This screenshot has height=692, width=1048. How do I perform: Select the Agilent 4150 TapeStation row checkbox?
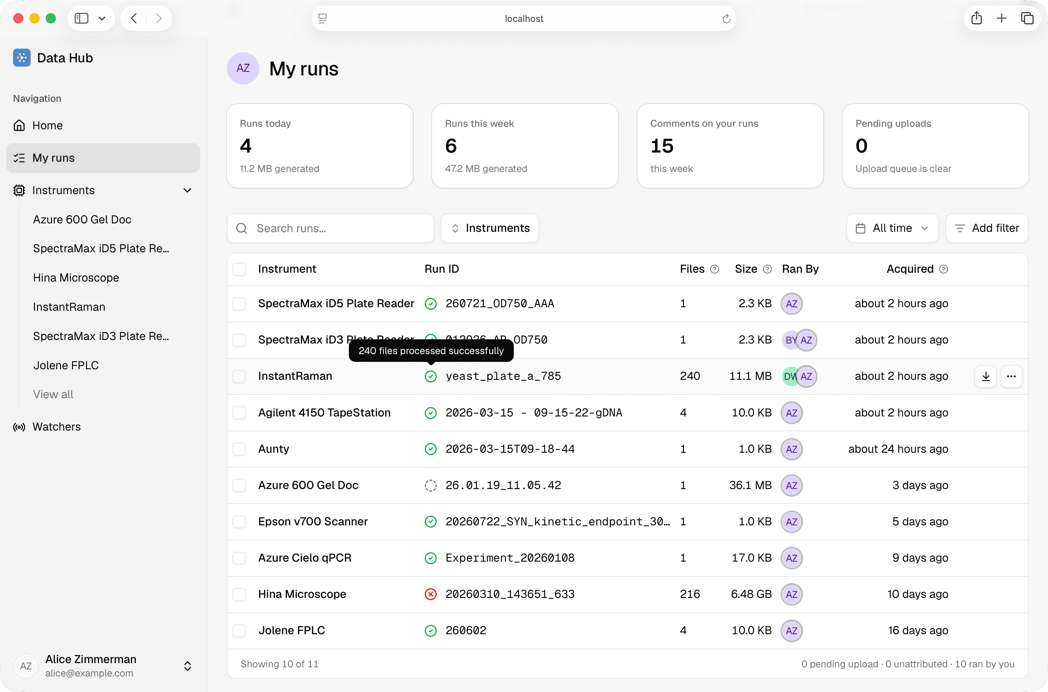coord(239,413)
